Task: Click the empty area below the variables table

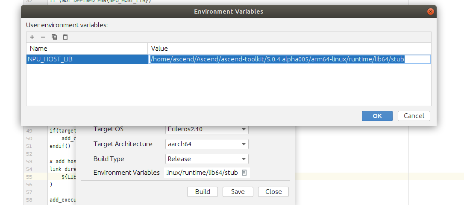Action: tap(229, 85)
